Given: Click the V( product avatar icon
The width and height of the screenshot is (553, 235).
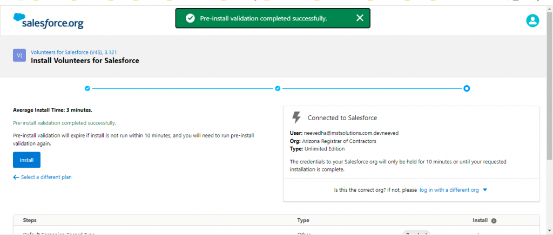Looking at the screenshot, I should click(19, 55).
